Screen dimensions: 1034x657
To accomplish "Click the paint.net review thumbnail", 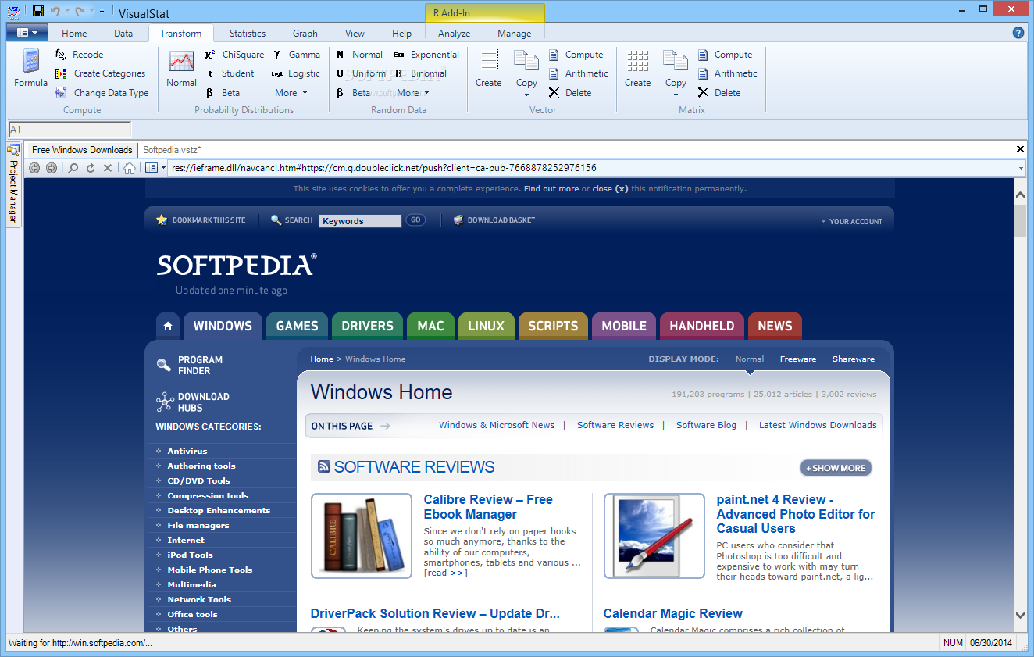I will click(x=654, y=536).
